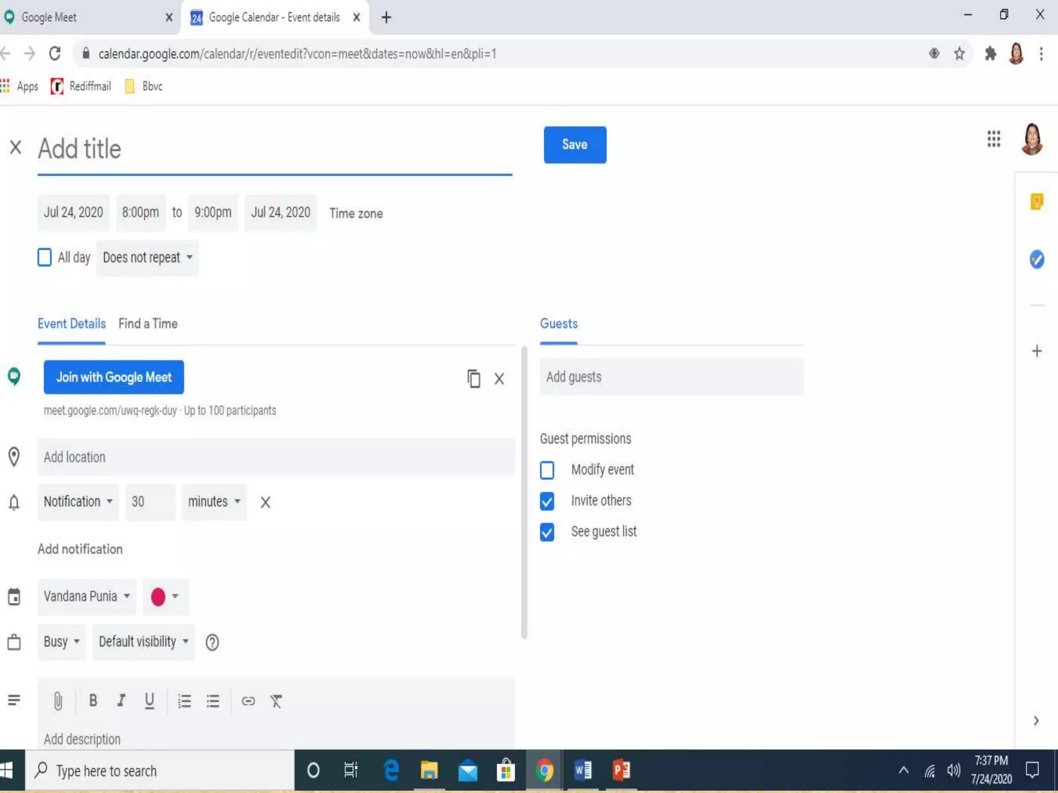Screen dimensions: 1058x793
Task: Copy the Google Meet conferencing info
Action: pos(474,378)
